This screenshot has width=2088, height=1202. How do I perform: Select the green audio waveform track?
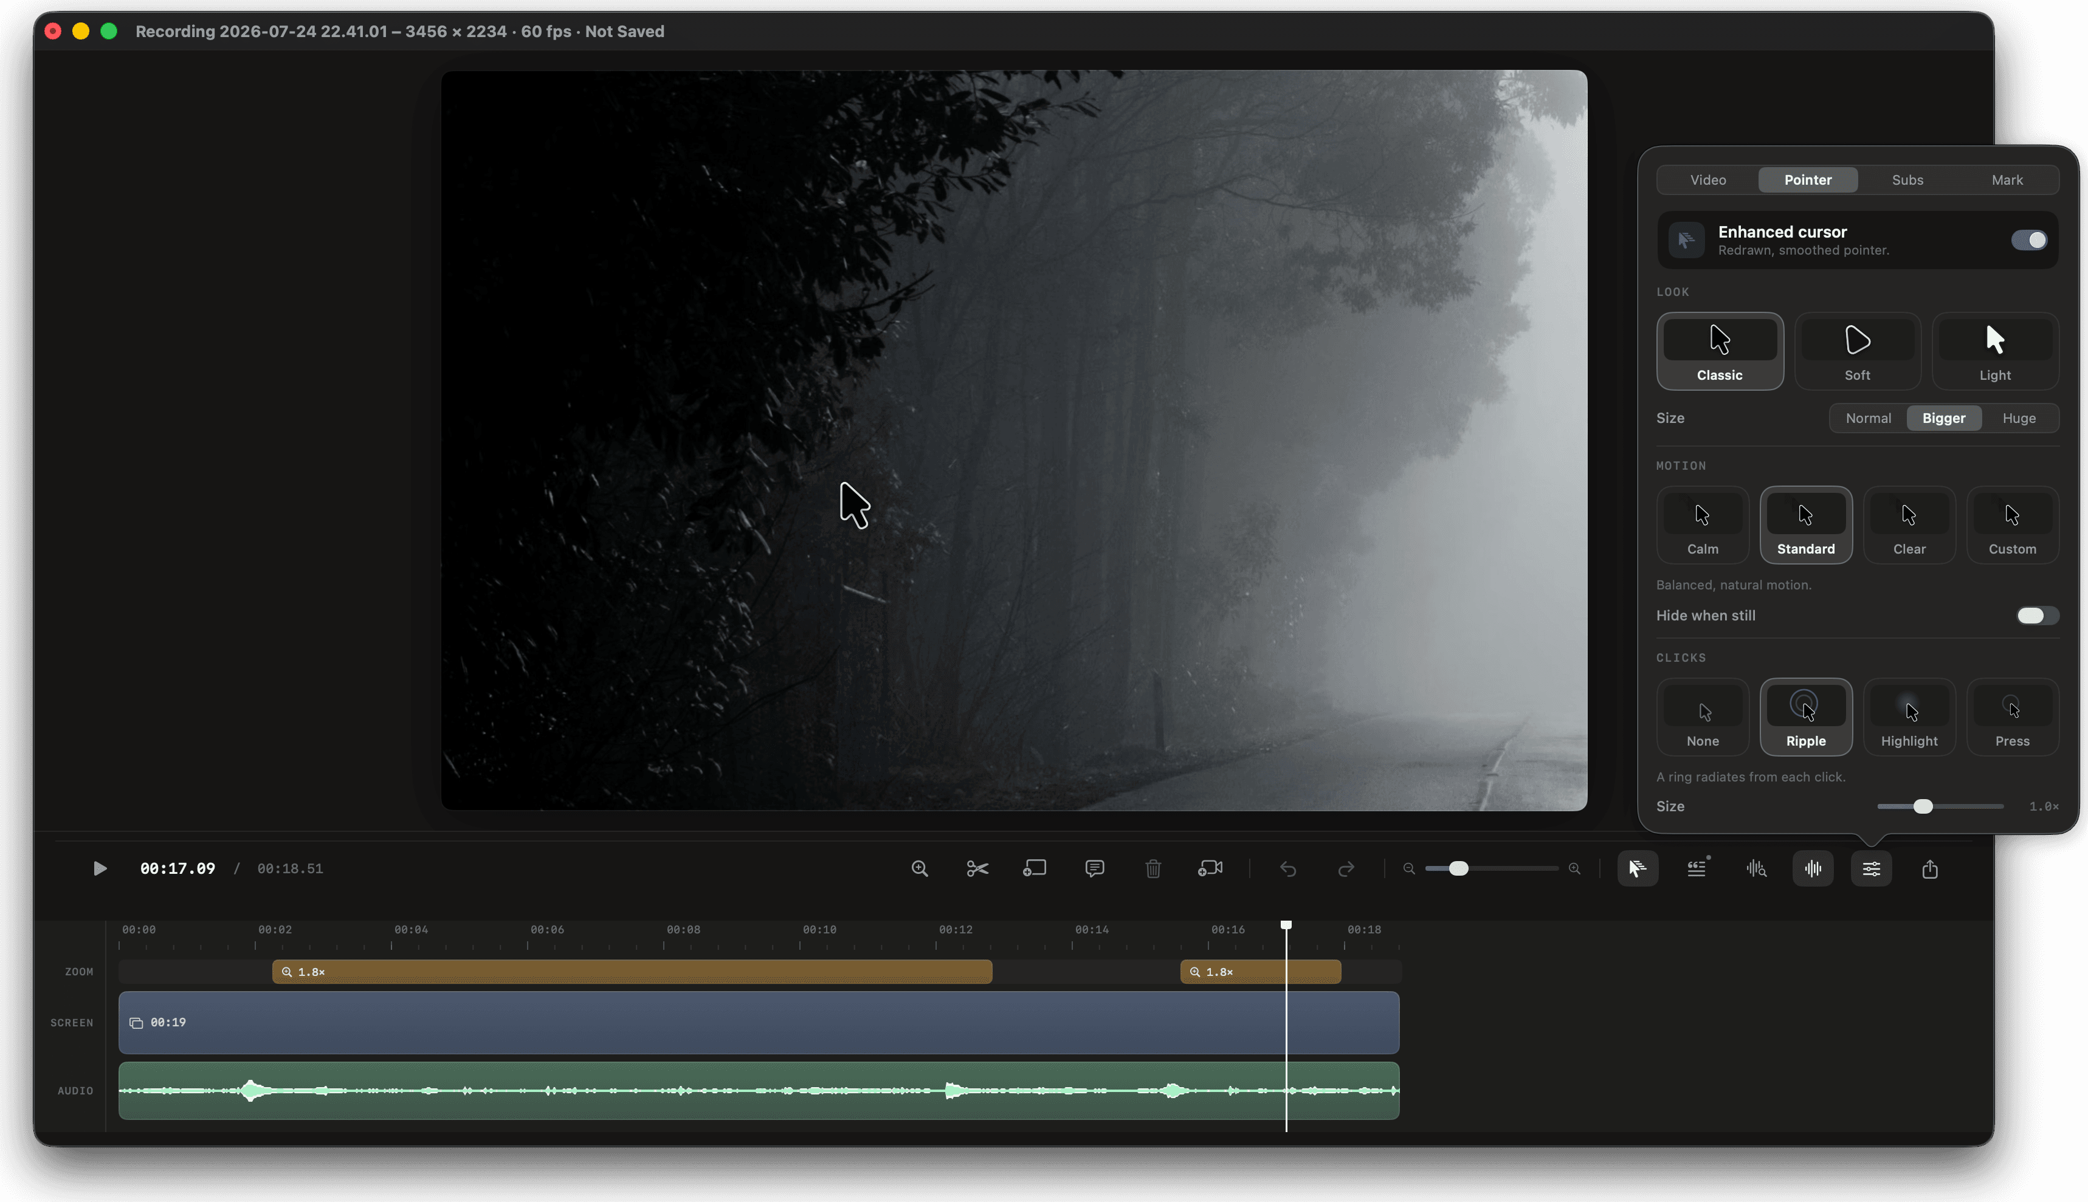click(759, 1091)
